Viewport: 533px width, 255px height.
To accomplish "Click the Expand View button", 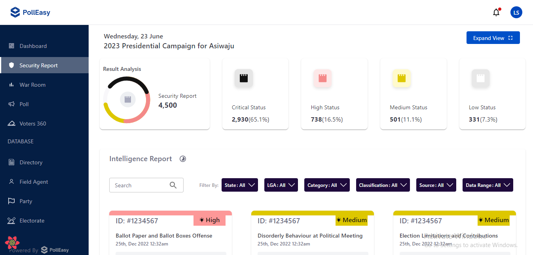I will pos(493,38).
